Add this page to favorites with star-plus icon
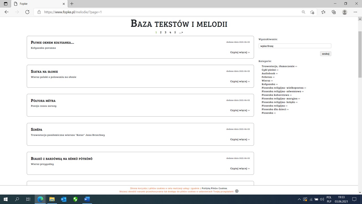This screenshot has width=362, height=204. coord(312,12)
